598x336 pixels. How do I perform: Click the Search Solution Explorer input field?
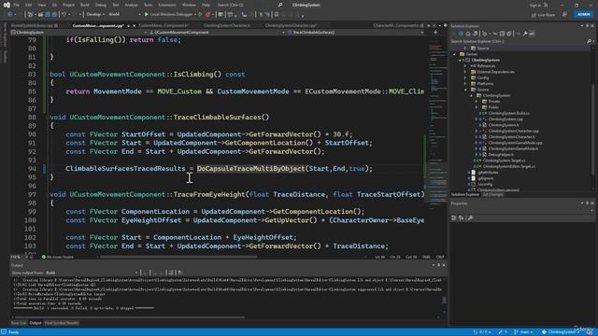[x=518, y=41]
